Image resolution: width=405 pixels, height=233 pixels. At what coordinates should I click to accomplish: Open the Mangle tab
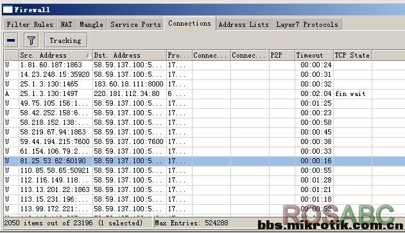(91, 24)
